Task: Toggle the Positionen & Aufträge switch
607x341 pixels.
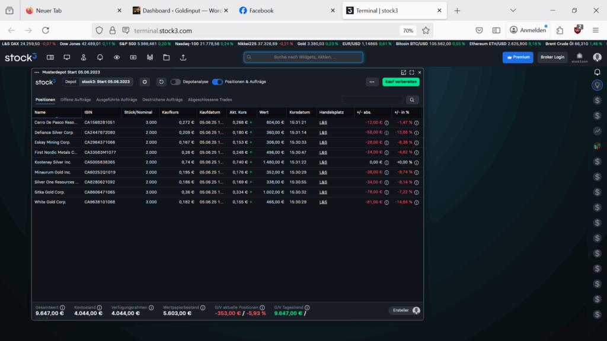Action: 217,82
